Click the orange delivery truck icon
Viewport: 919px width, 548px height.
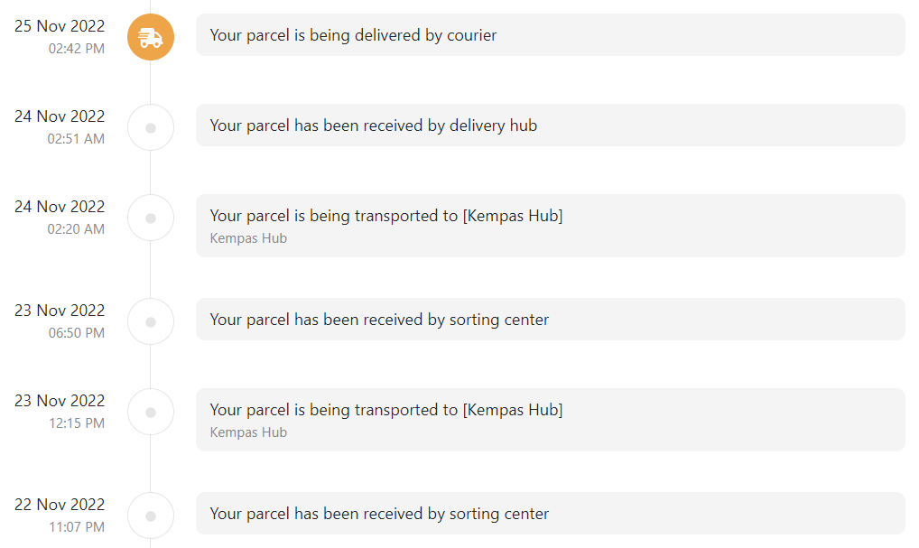(151, 37)
